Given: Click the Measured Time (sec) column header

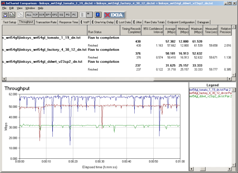Looking at the screenshot, I should pyautogui.click(x=211, y=30).
